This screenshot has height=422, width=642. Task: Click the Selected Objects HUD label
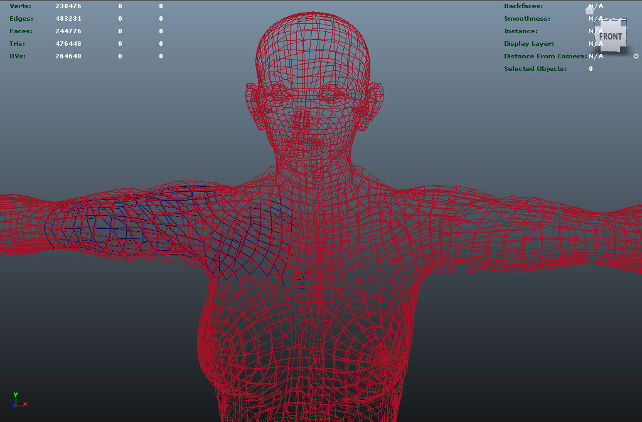click(x=535, y=69)
